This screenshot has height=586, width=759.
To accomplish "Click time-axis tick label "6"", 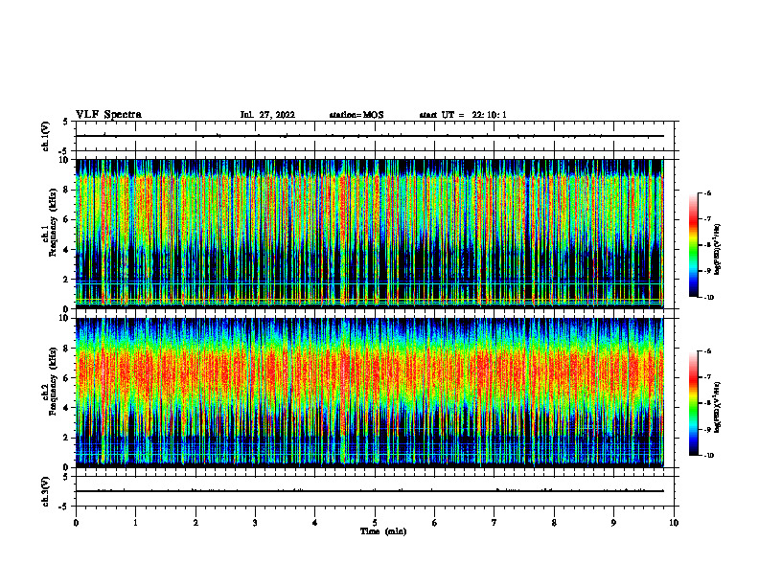I will [435, 523].
